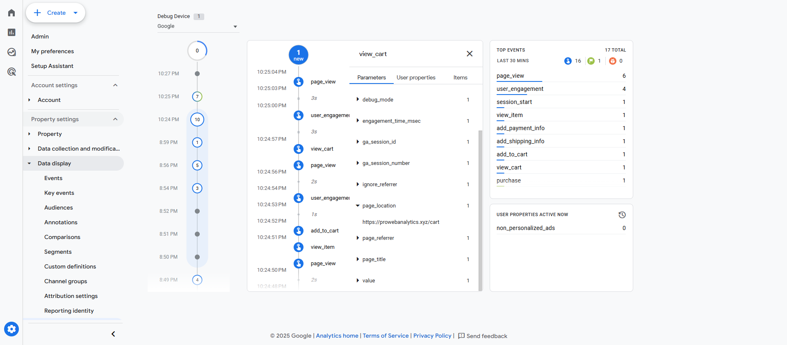Close the view_cart details panel

tap(470, 54)
